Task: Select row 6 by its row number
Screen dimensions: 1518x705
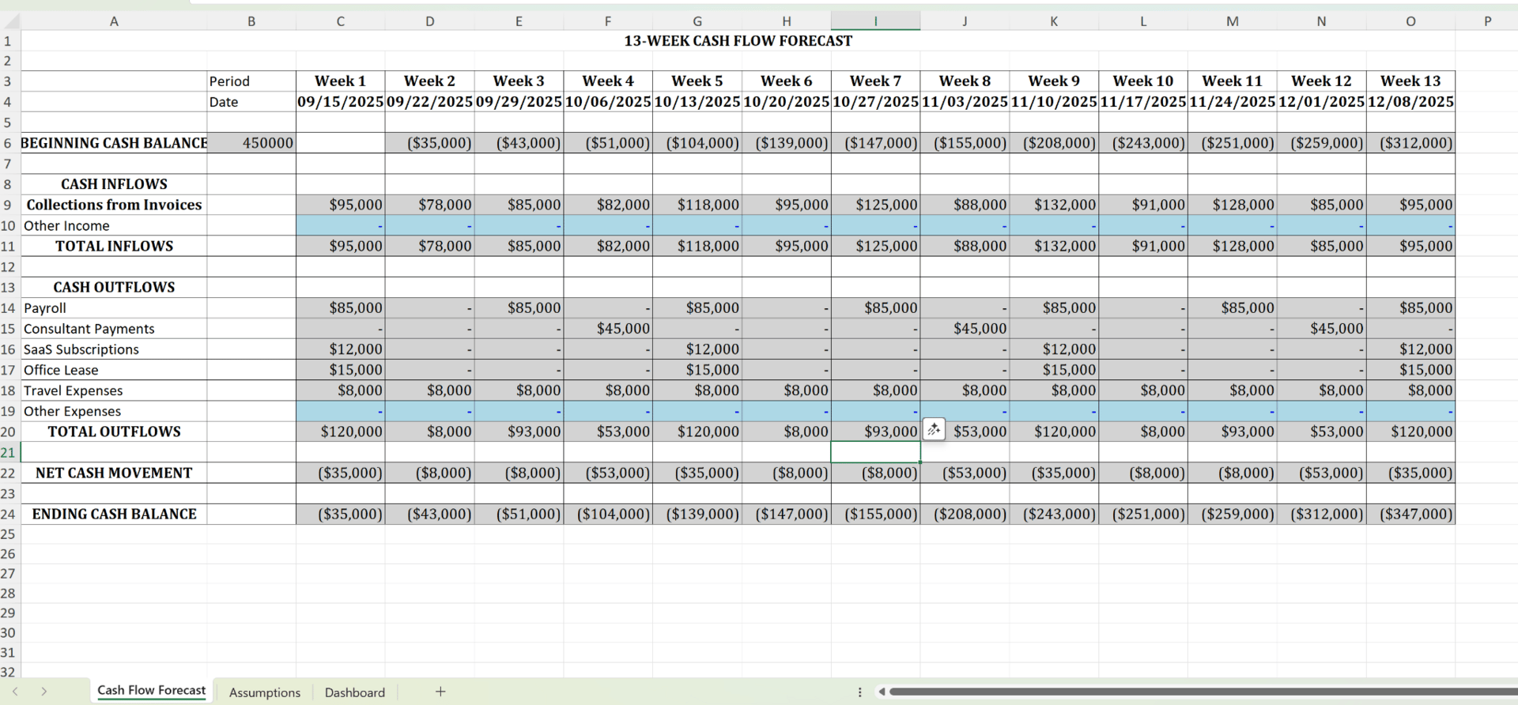Action: (8, 143)
